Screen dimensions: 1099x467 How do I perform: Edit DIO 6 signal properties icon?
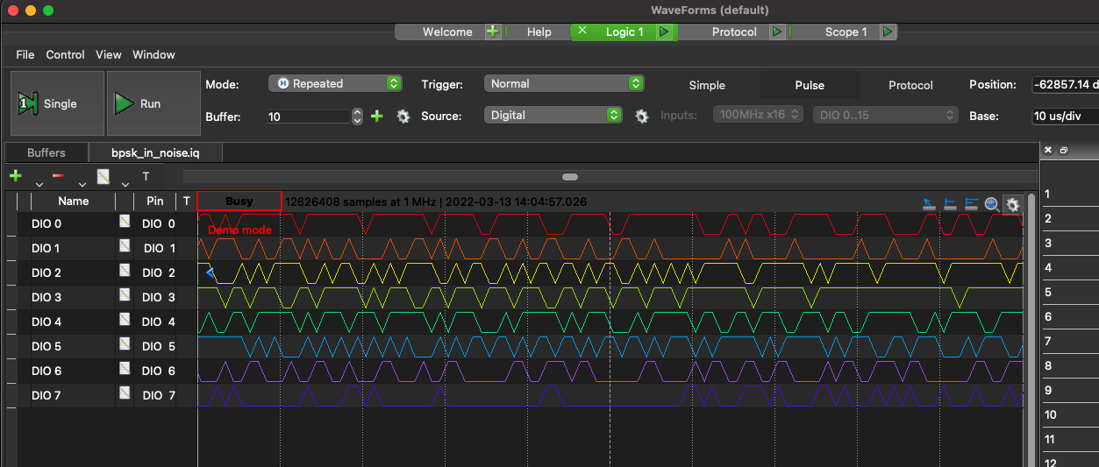(125, 368)
